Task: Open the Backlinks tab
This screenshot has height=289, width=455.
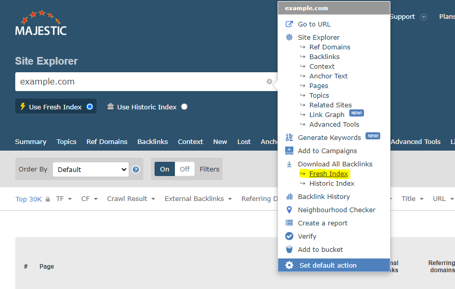Action: click(x=153, y=142)
